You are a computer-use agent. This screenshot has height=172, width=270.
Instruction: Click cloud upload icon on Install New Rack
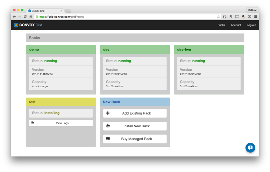click(108, 126)
